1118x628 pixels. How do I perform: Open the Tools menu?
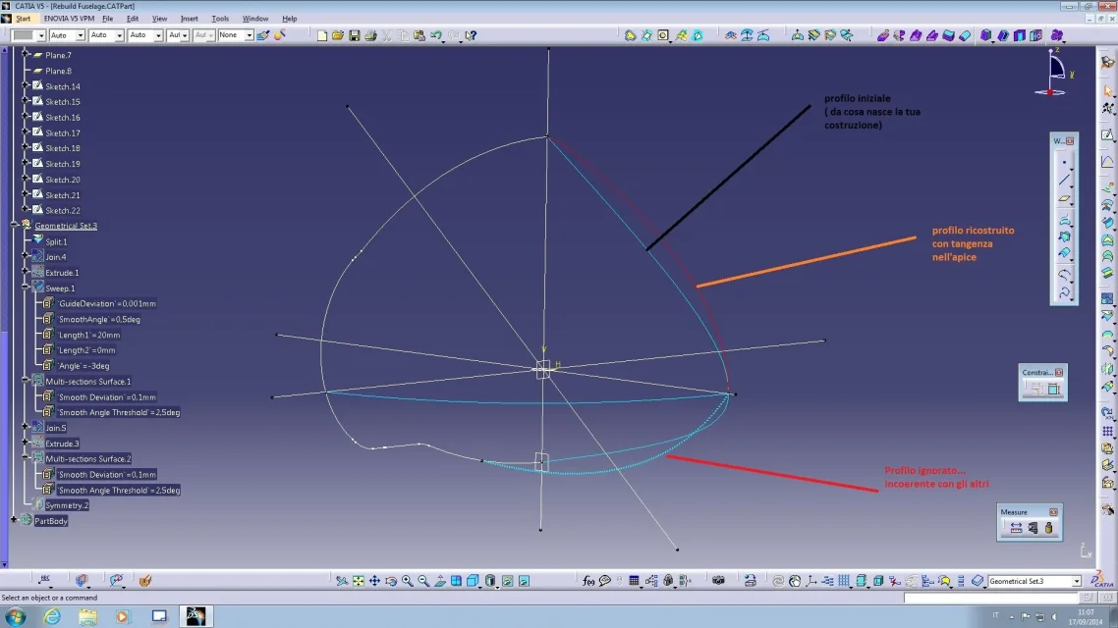click(220, 19)
